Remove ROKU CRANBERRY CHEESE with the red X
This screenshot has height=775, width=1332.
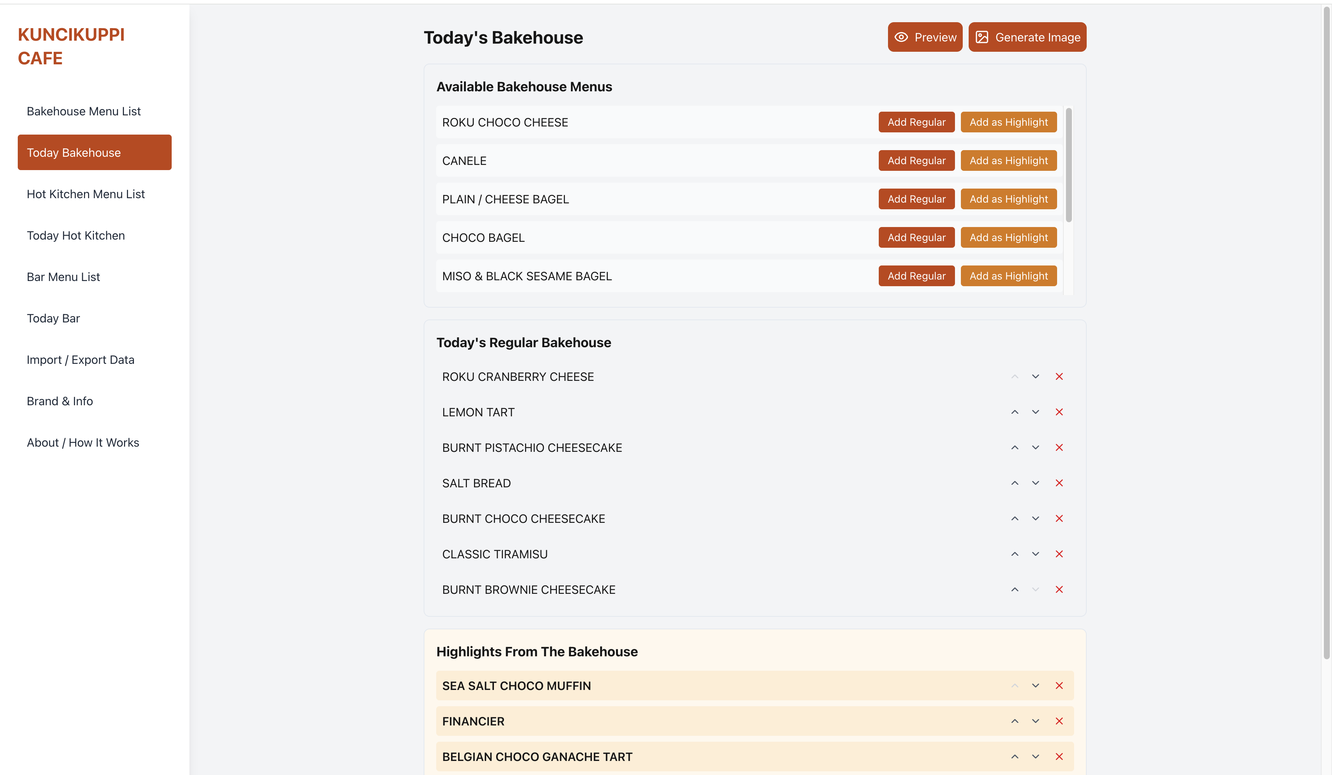pos(1059,376)
